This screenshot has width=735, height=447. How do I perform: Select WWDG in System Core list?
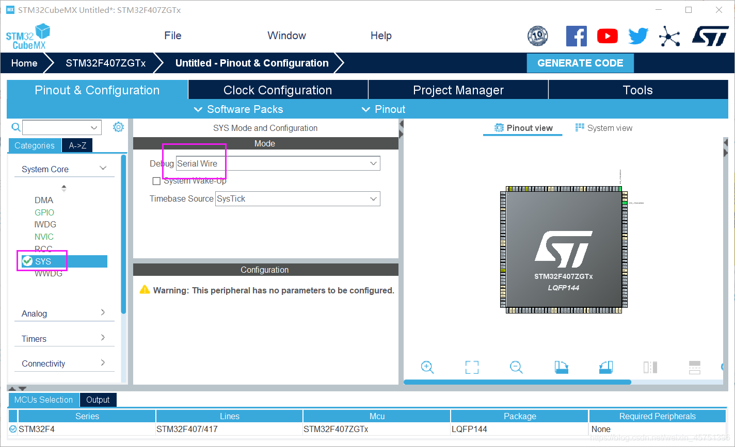click(x=49, y=273)
